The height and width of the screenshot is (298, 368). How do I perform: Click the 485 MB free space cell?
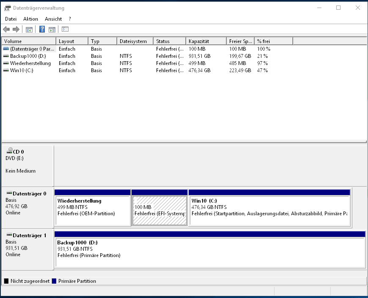coord(238,63)
